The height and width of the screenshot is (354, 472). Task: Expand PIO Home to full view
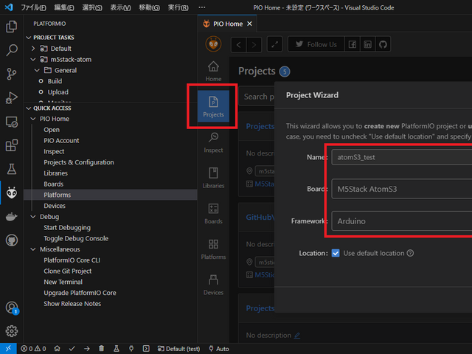275,44
